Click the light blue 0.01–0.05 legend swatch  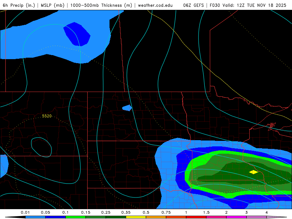[35, 217]
